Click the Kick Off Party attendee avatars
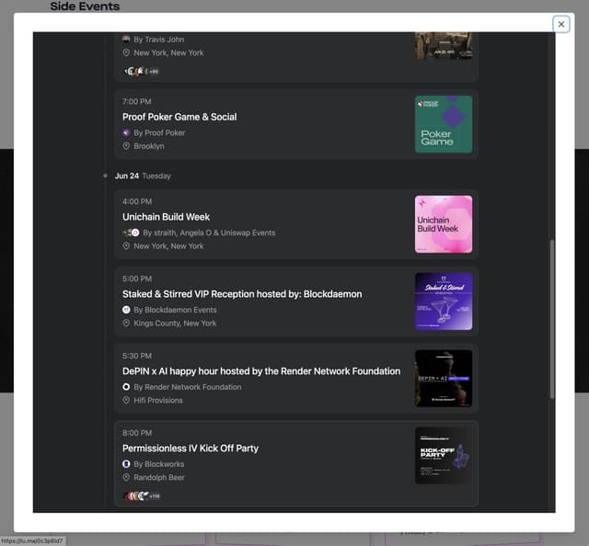The width and height of the screenshot is (589, 546). [x=142, y=496]
